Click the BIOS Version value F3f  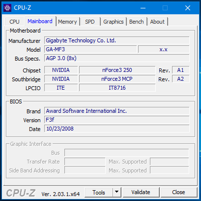coord(116,120)
